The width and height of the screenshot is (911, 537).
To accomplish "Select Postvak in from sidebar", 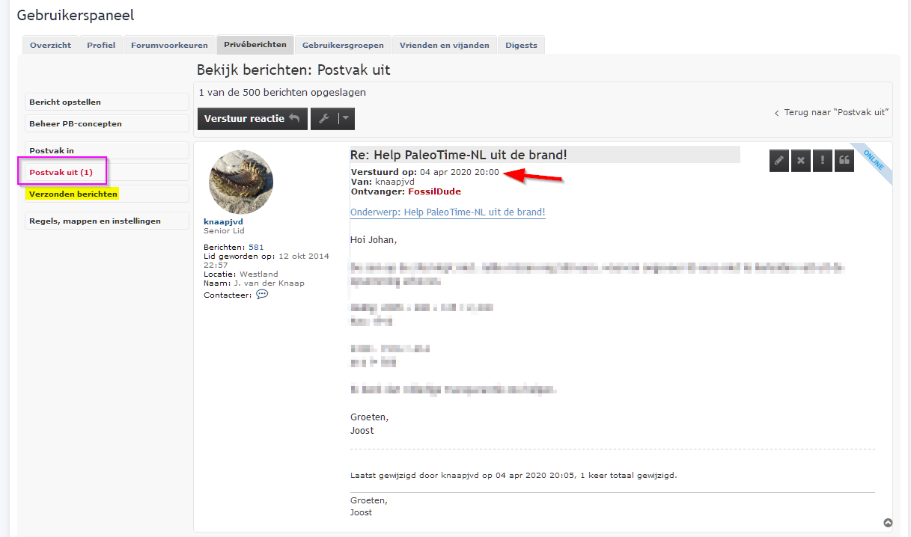I will [107, 150].
